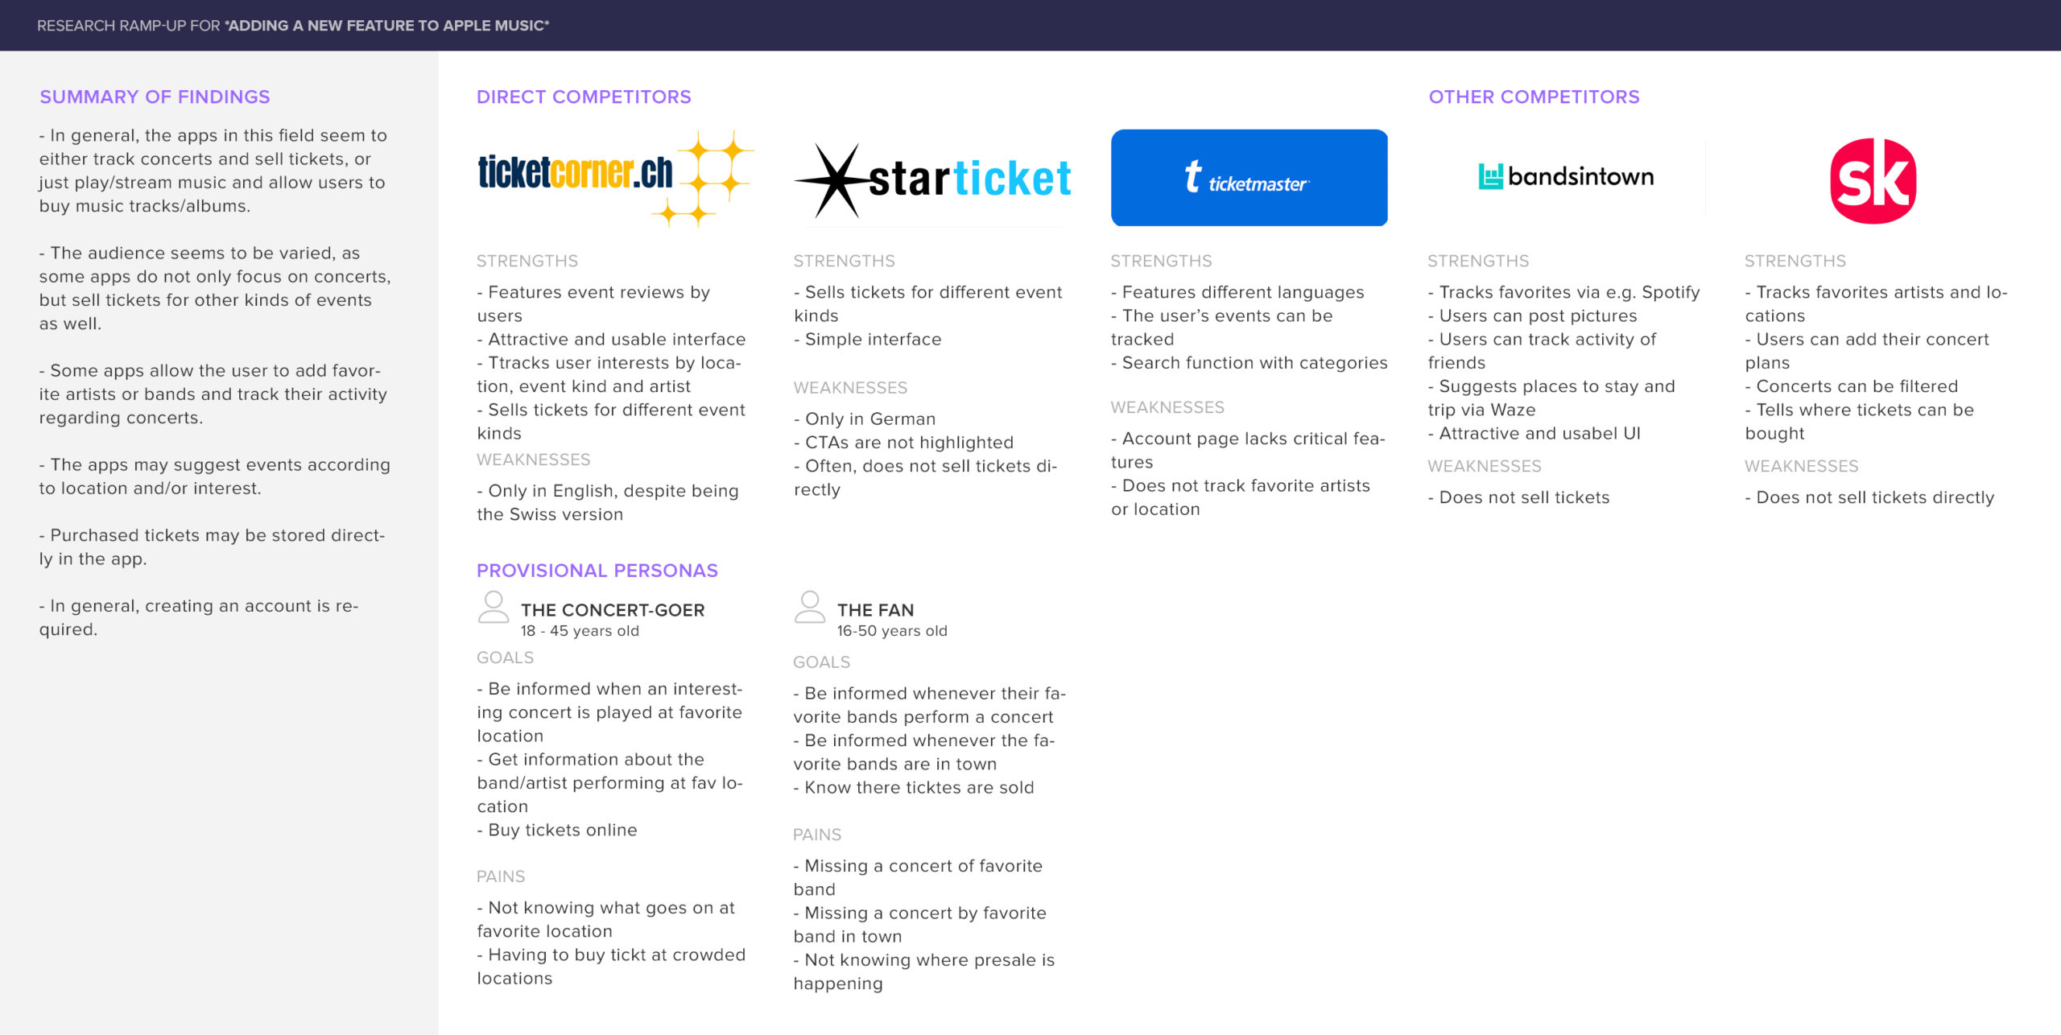Select the Direct Competitors heading
This screenshot has height=1035, width=2061.
coord(584,97)
